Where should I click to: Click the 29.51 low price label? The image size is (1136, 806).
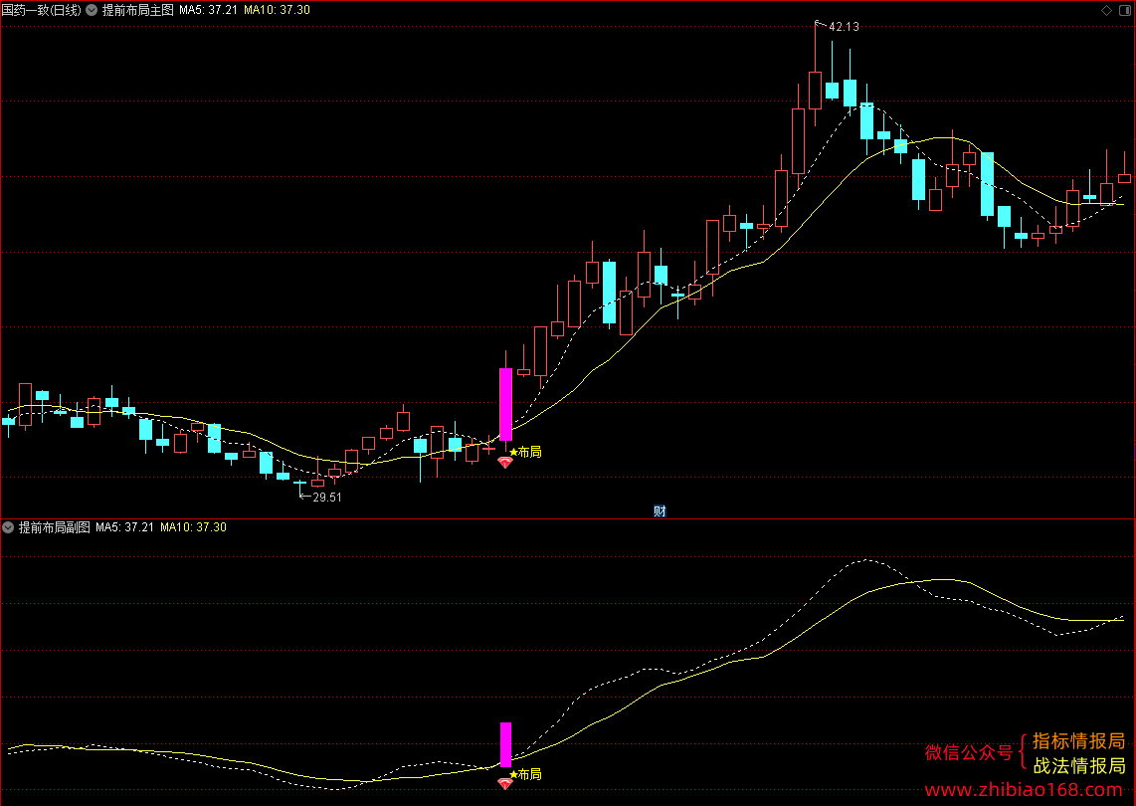pyautogui.click(x=326, y=498)
